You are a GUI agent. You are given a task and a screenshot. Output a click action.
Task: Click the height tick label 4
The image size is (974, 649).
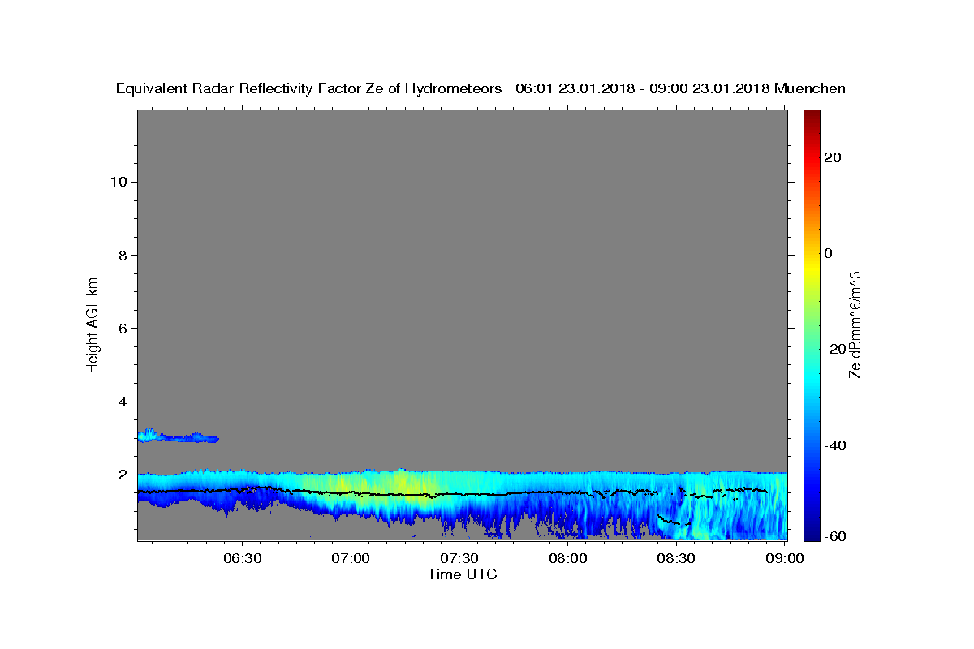[122, 402]
